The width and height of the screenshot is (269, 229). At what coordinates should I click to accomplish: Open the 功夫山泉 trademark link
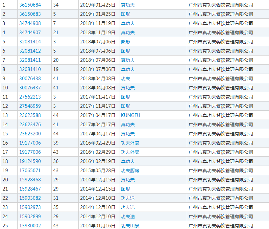click(130, 226)
